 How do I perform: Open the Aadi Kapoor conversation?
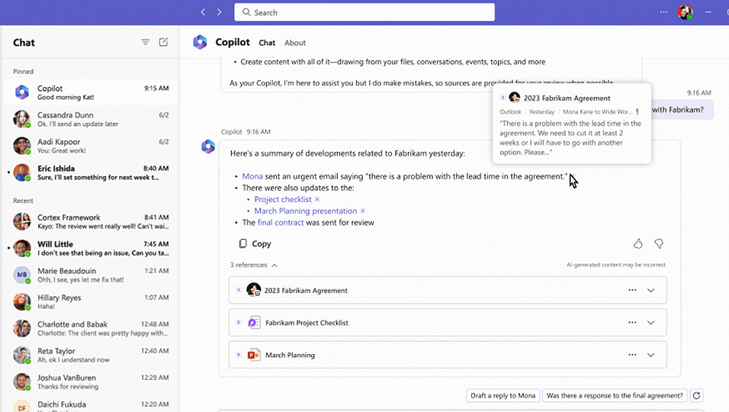(91, 146)
